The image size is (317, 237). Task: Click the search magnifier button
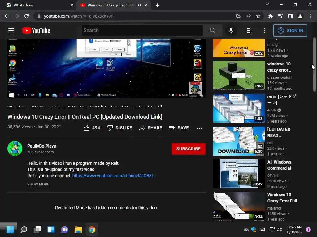(212, 31)
